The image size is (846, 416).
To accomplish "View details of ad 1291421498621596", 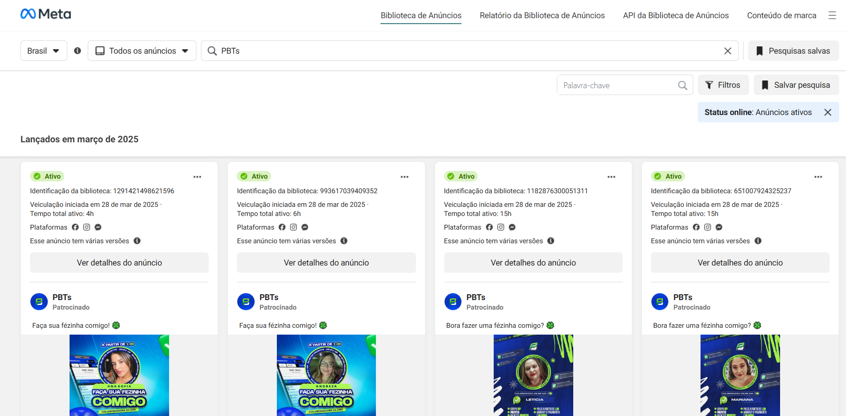I will coord(119,263).
